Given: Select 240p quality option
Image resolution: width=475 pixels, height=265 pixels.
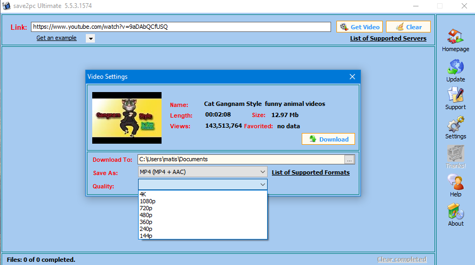Looking at the screenshot, I should (203, 229).
